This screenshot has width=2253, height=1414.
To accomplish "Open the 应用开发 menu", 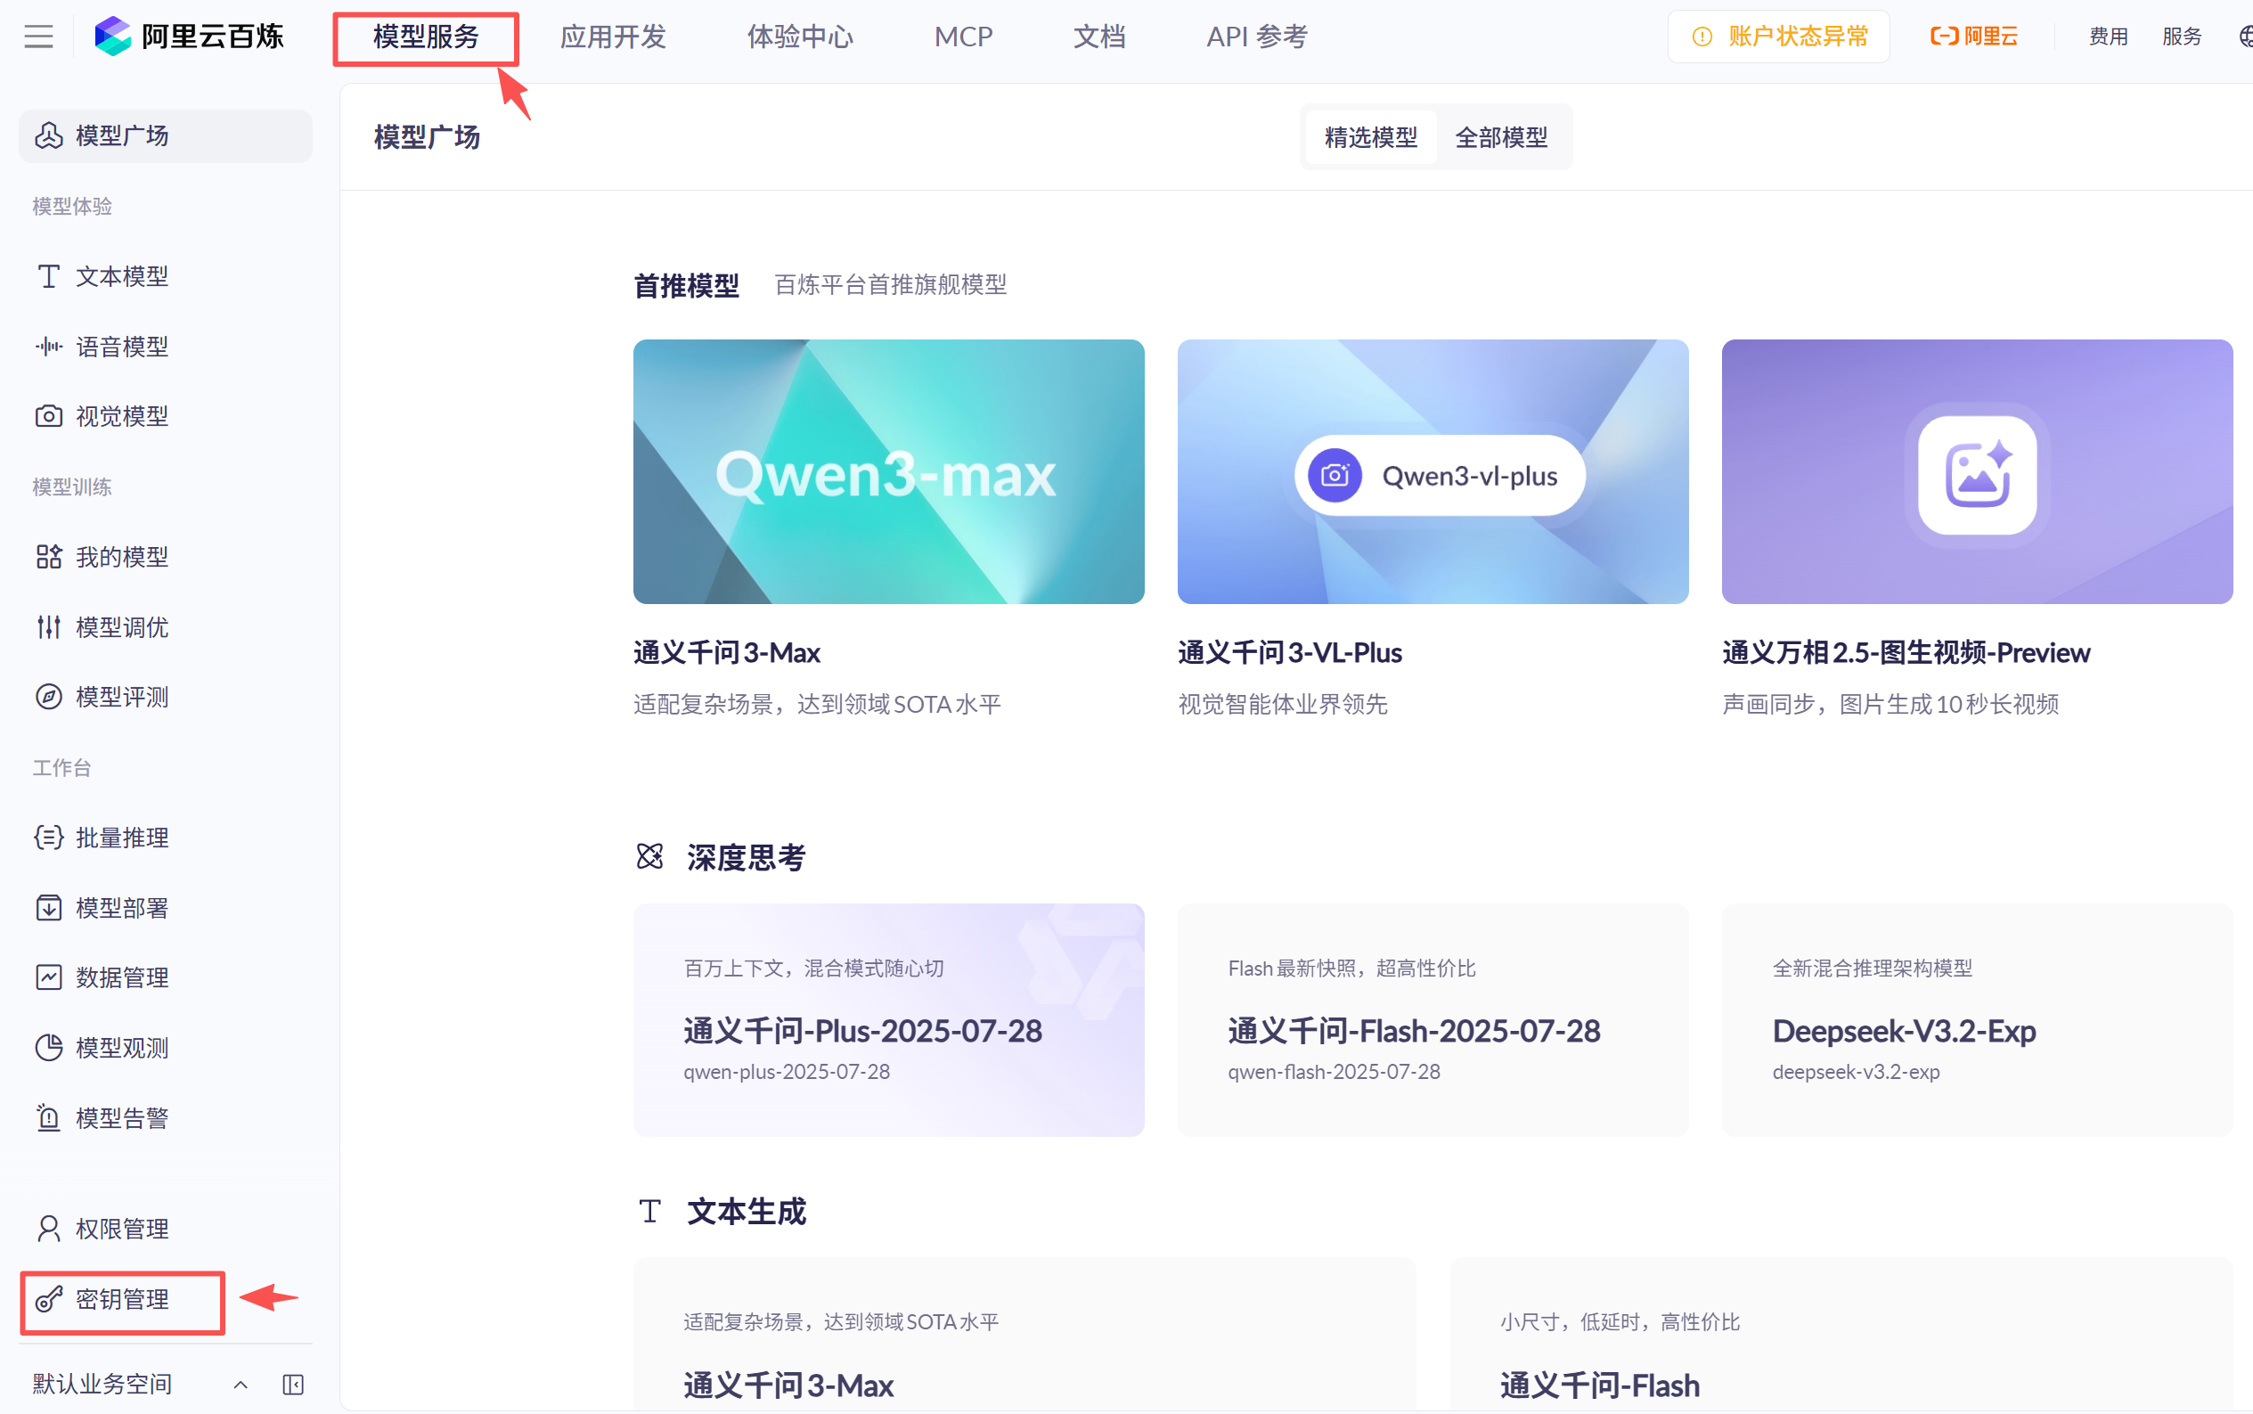I will (x=613, y=36).
